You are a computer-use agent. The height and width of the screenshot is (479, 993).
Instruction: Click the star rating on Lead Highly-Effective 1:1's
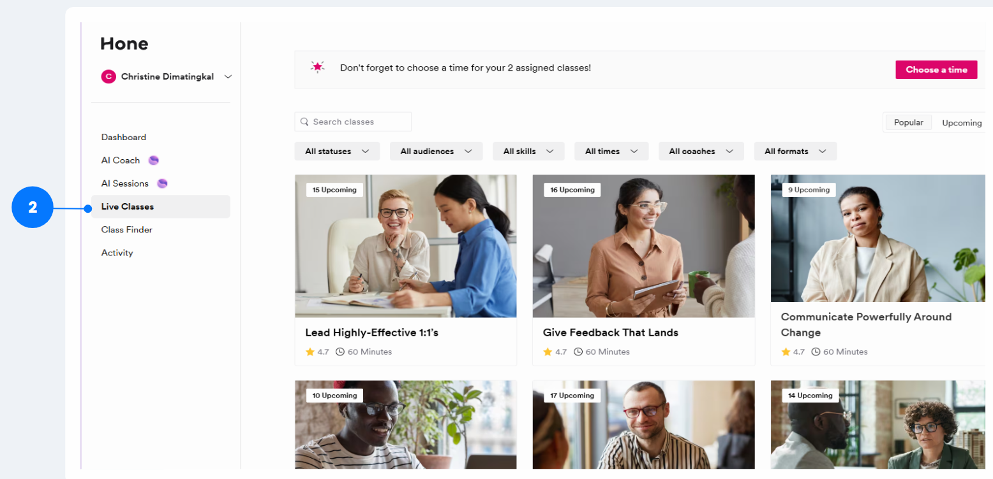coord(317,352)
